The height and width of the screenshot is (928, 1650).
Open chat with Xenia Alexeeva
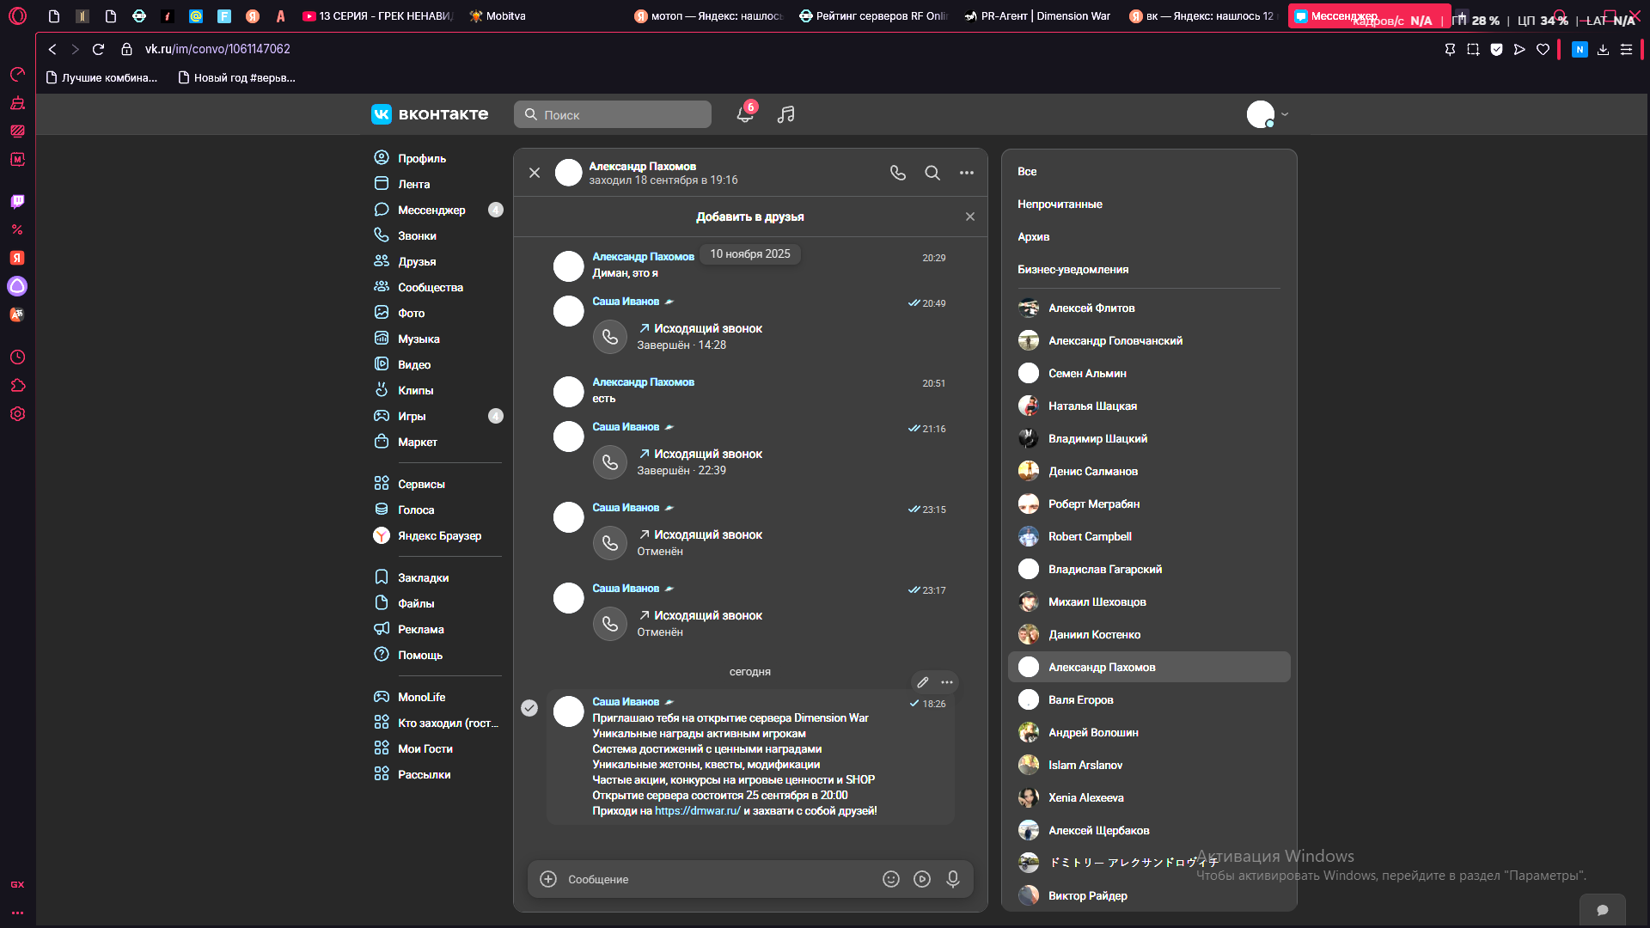[x=1149, y=797]
